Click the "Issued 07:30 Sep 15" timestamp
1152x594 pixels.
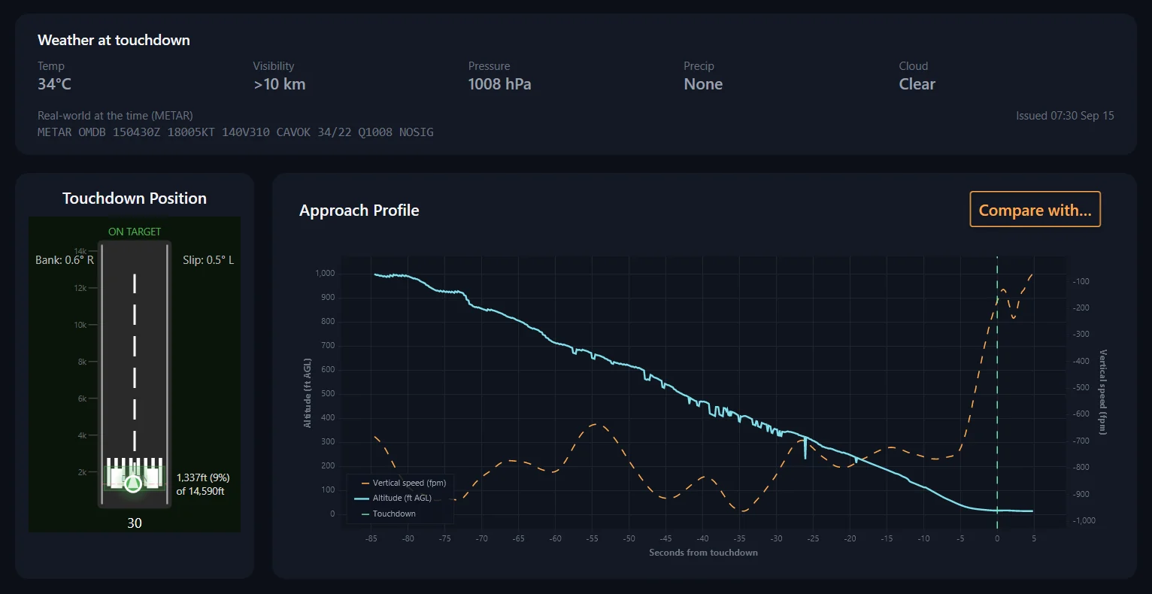click(x=1065, y=116)
